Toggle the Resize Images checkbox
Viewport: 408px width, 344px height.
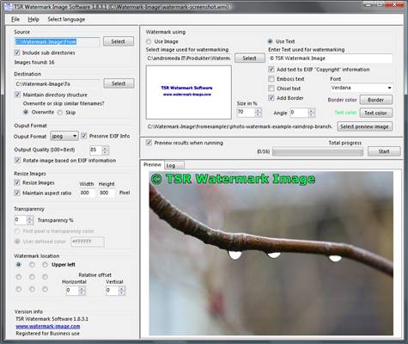pos(17,182)
